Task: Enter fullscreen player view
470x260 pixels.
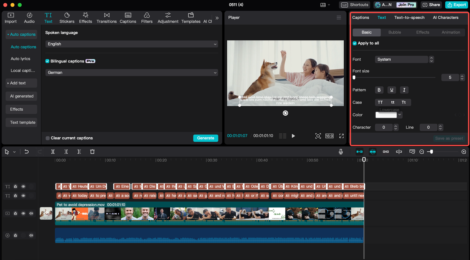Action: (x=341, y=136)
